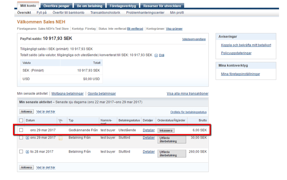Viewport: 287px width, 180px height.
Task: Click Utfärda återbetalning for 260,00 SEK payment
Action: 172,154
